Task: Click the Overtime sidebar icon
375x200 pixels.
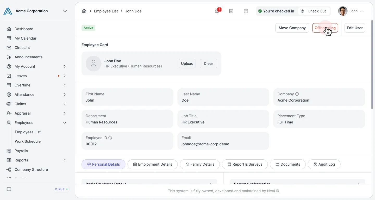Action: pos(9,85)
